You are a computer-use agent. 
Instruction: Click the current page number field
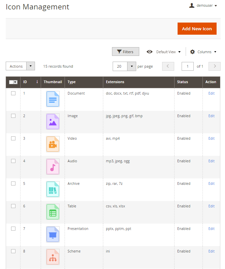(x=188, y=66)
